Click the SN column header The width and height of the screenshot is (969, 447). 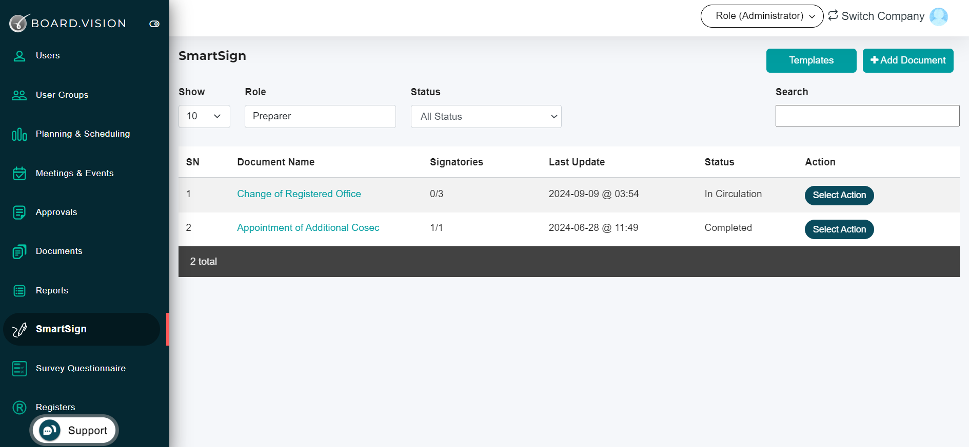pyautogui.click(x=192, y=162)
